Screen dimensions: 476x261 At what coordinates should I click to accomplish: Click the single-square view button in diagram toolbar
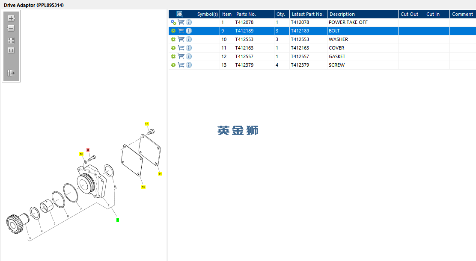[x=11, y=50]
